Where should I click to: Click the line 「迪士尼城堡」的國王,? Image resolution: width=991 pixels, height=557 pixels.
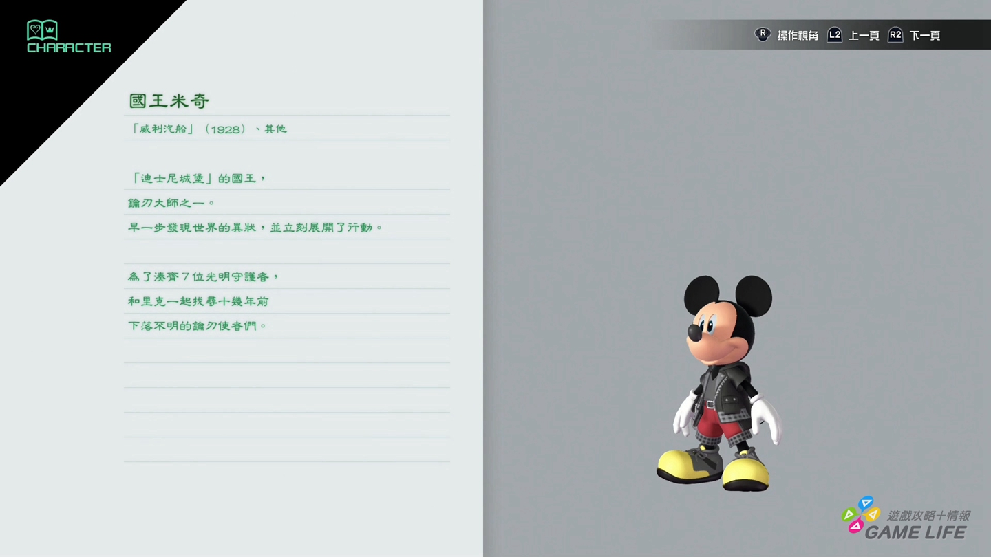(x=198, y=178)
